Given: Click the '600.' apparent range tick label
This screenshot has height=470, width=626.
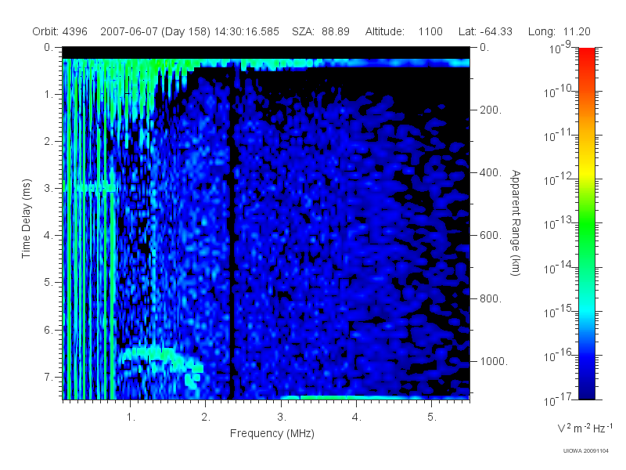Looking at the screenshot, I should point(491,236).
